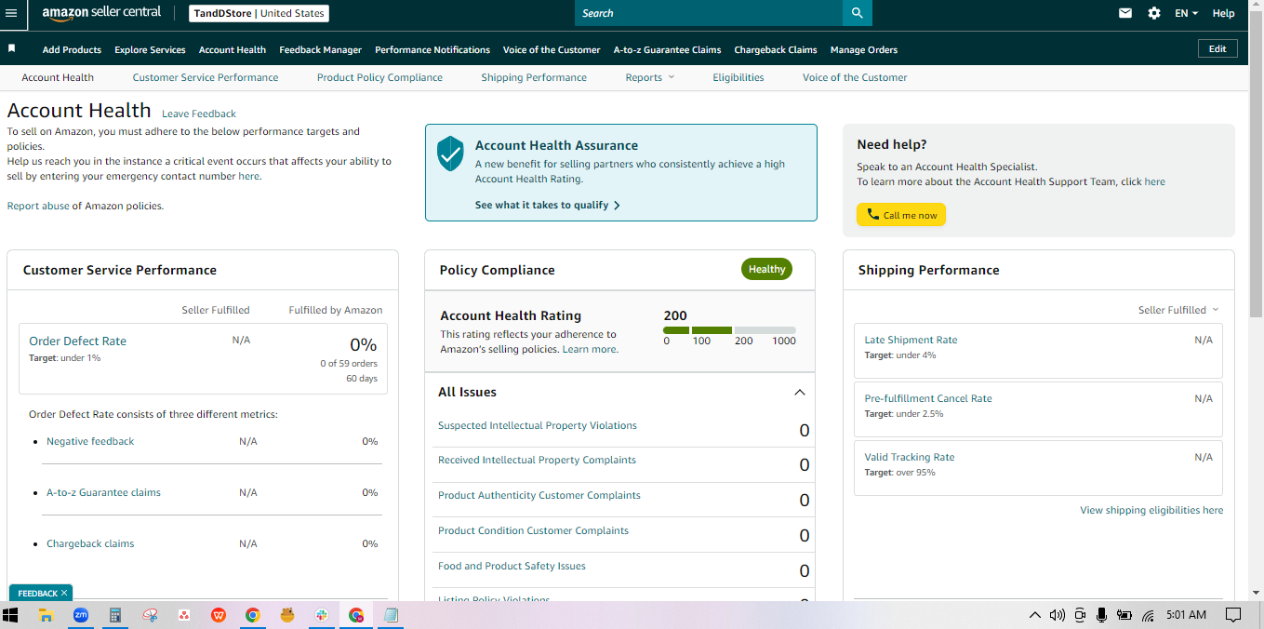Open the Calculator taskbar icon

(x=115, y=615)
